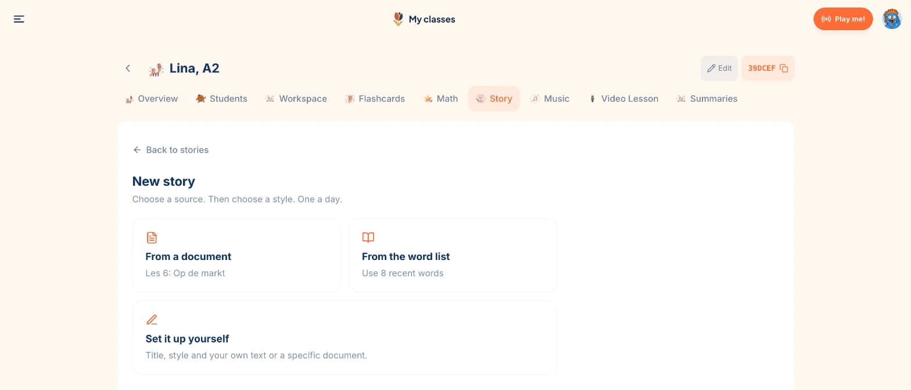Click the tulip logo beside My classes
This screenshot has height=390, width=911.
coord(398,19)
